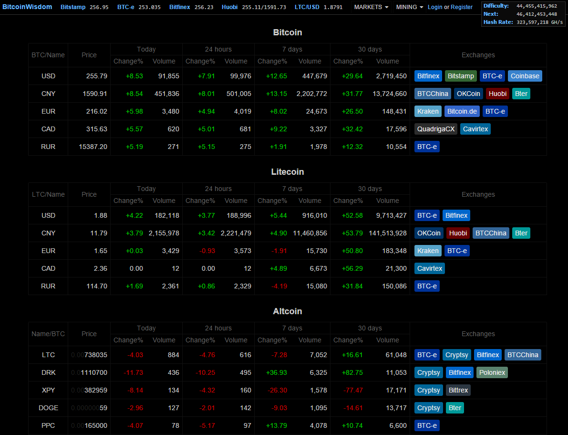Image resolution: width=568 pixels, height=435 pixels.
Task: Select Bitcoin USD price 255.79
Action: [x=97, y=76]
